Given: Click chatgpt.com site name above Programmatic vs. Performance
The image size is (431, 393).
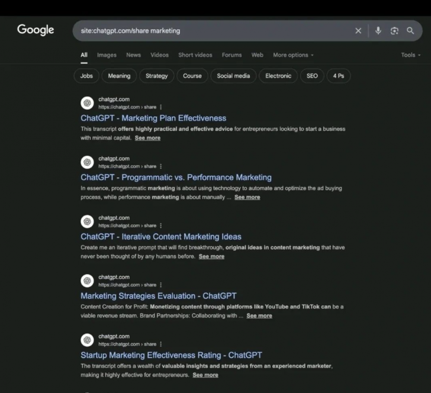Looking at the screenshot, I should (x=114, y=159).
